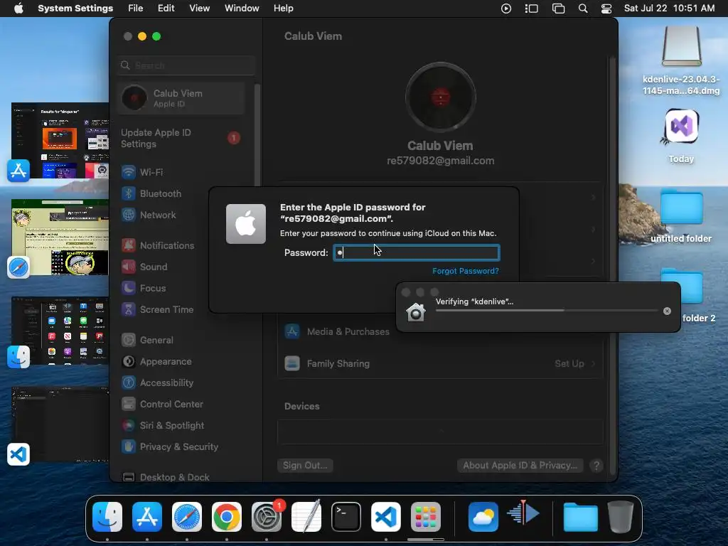Open the Help menu

pyautogui.click(x=283, y=9)
